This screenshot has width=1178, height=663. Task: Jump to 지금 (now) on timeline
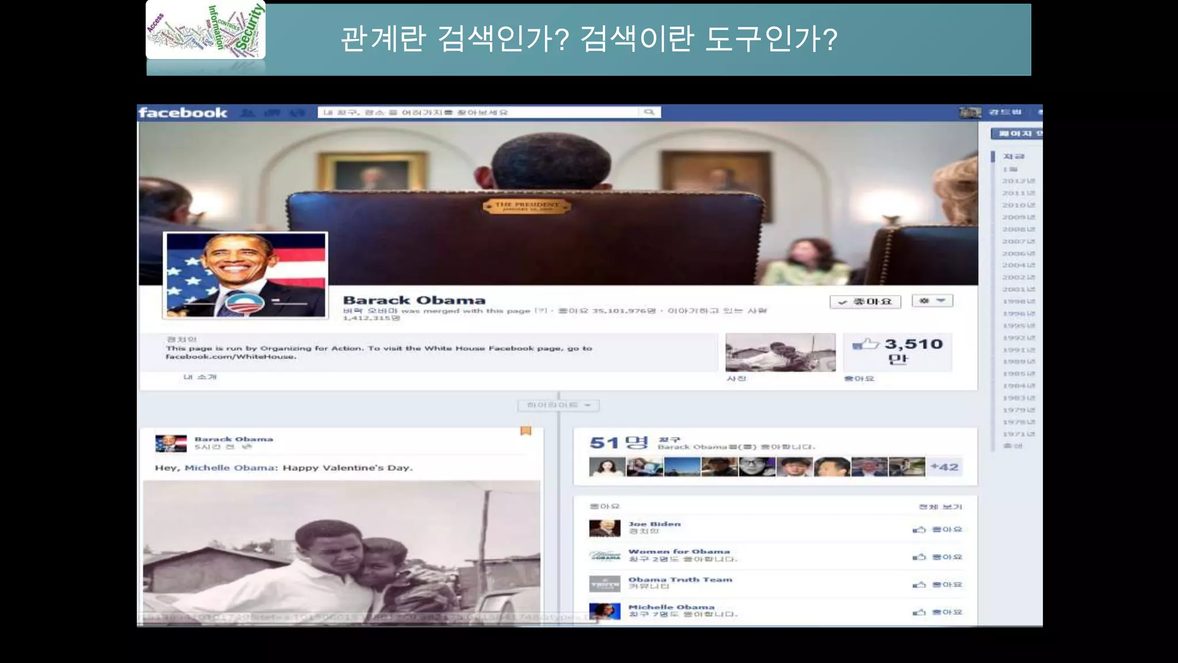(x=1013, y=157)
